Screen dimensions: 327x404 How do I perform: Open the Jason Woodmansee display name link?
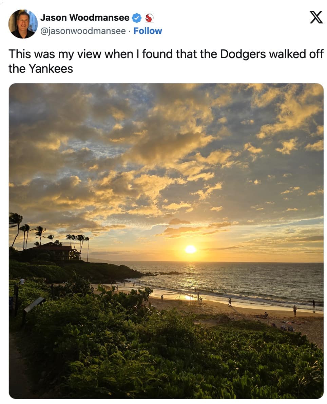85,18
